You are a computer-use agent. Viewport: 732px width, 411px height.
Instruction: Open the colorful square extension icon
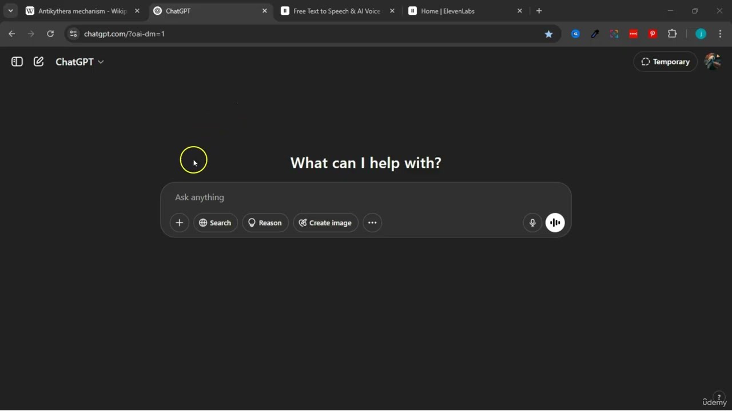[x=614, y=34]
